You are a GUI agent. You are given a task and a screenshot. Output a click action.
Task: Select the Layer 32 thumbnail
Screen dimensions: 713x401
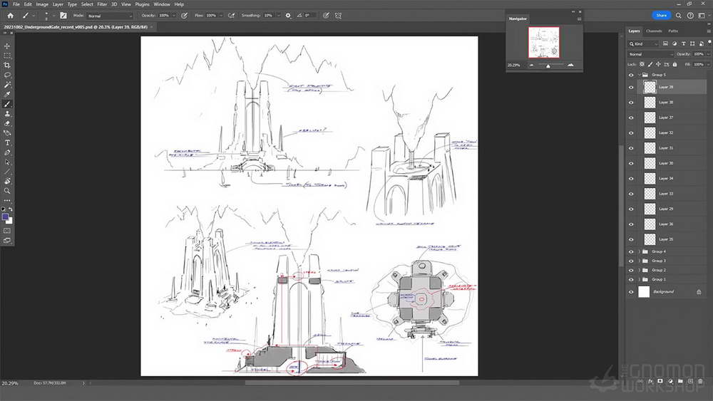coord(650,132)
